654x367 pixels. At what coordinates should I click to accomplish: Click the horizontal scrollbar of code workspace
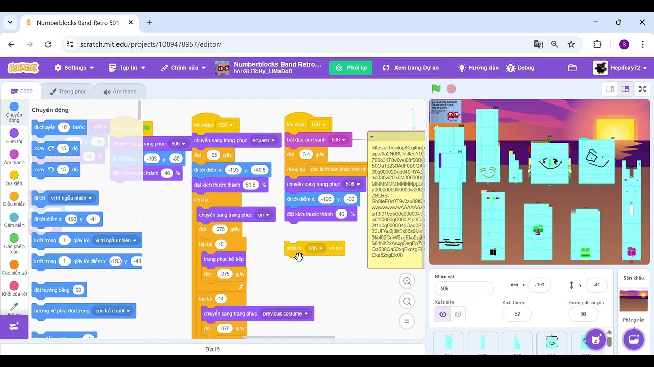pos(289,337)
